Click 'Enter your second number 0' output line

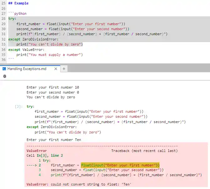tap(53, 92)
